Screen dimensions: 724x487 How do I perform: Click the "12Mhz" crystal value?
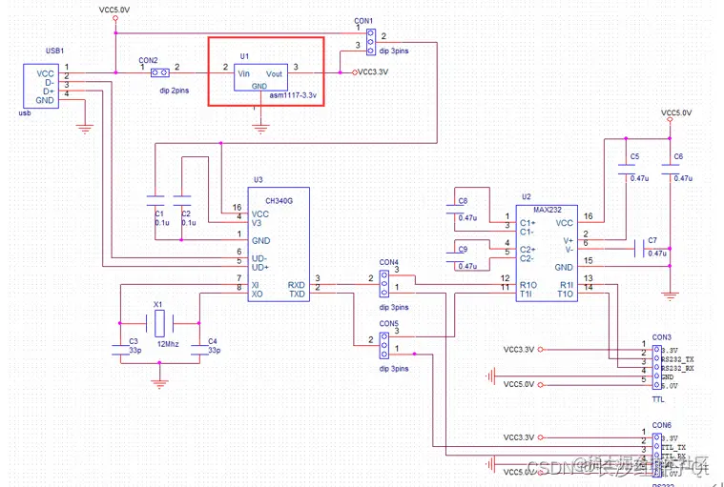point(168,344)
